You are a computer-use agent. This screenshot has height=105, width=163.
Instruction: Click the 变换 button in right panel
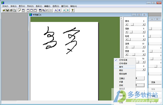[x=153, y=82]
